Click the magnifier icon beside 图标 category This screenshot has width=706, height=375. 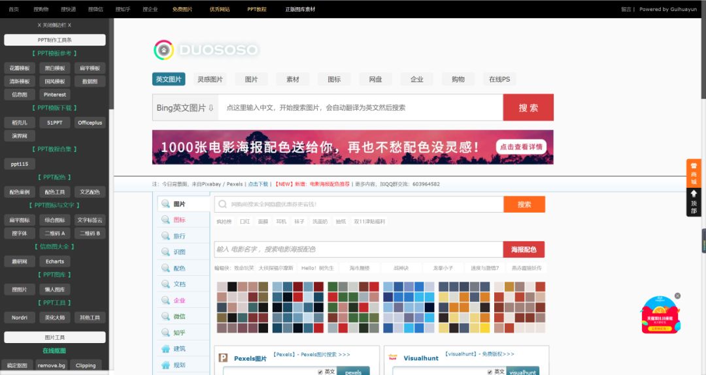click(x=165, y=220)
